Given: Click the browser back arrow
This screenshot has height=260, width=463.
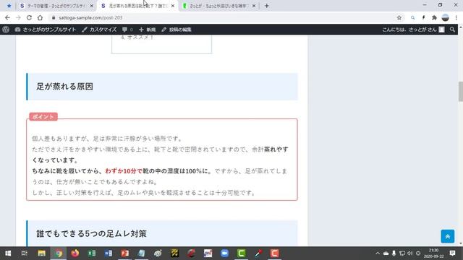Looking at the screenshot, I should tap(7, 17).
